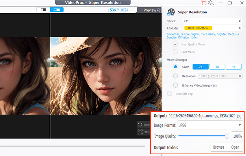This screenshot has width=246, height=156.
Task: Select the Resolution radio button
Action: 175,76
